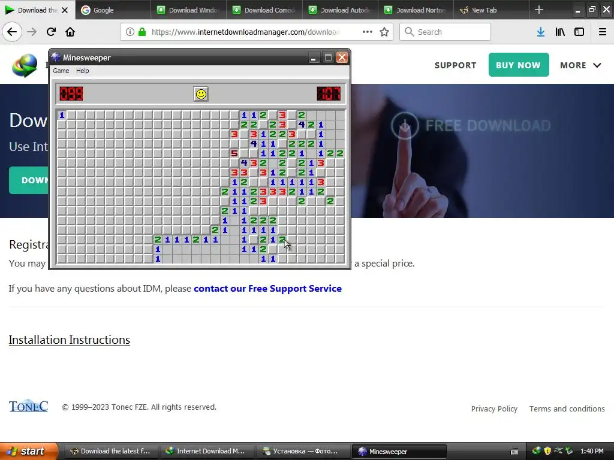Bookmark this page with the star icon
This screenshot has width=614, height=460.
384,32
